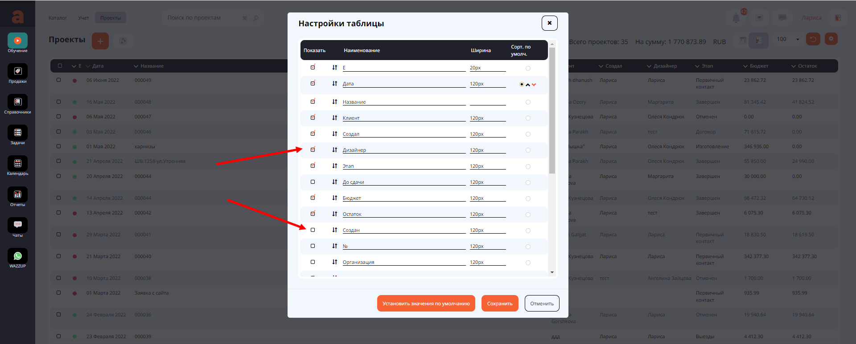Open the Чаты sidebar icon

coord(17,226)
